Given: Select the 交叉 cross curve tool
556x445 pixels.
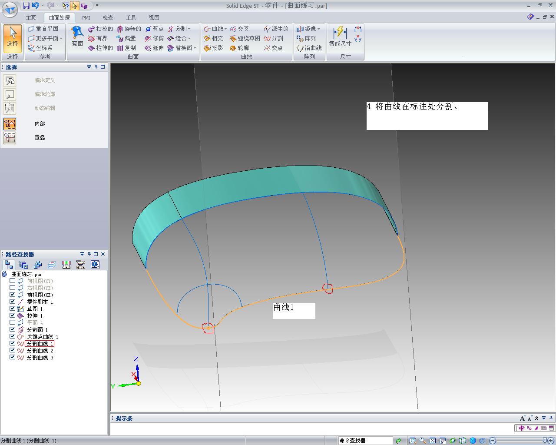Looking at the screenshot, I should (239, 29).
